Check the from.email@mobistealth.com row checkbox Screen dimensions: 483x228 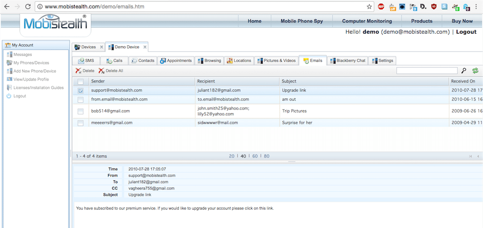point(80,99)
